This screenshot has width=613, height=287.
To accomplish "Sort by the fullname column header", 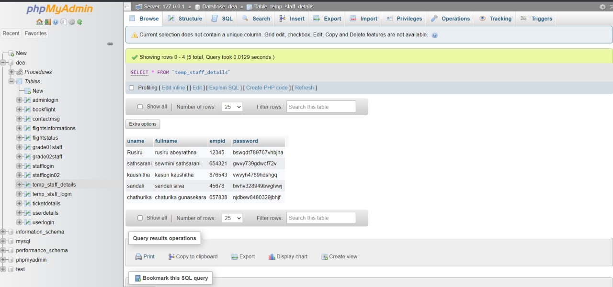I will pyautogui.click(x=166, y=141).
